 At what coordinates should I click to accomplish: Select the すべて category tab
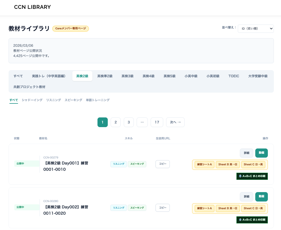point(18,76)
